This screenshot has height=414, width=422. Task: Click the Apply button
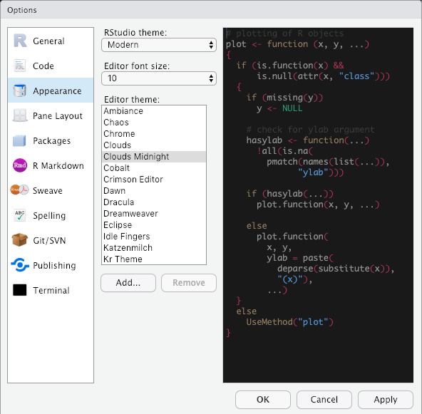click(x=386, y=400)
